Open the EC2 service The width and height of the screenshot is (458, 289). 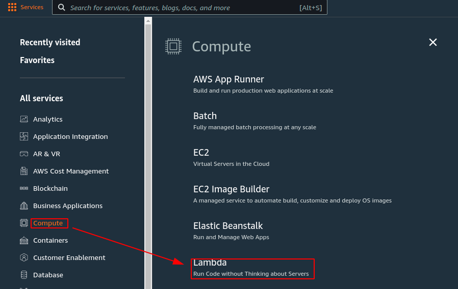(x=201, y=152)
